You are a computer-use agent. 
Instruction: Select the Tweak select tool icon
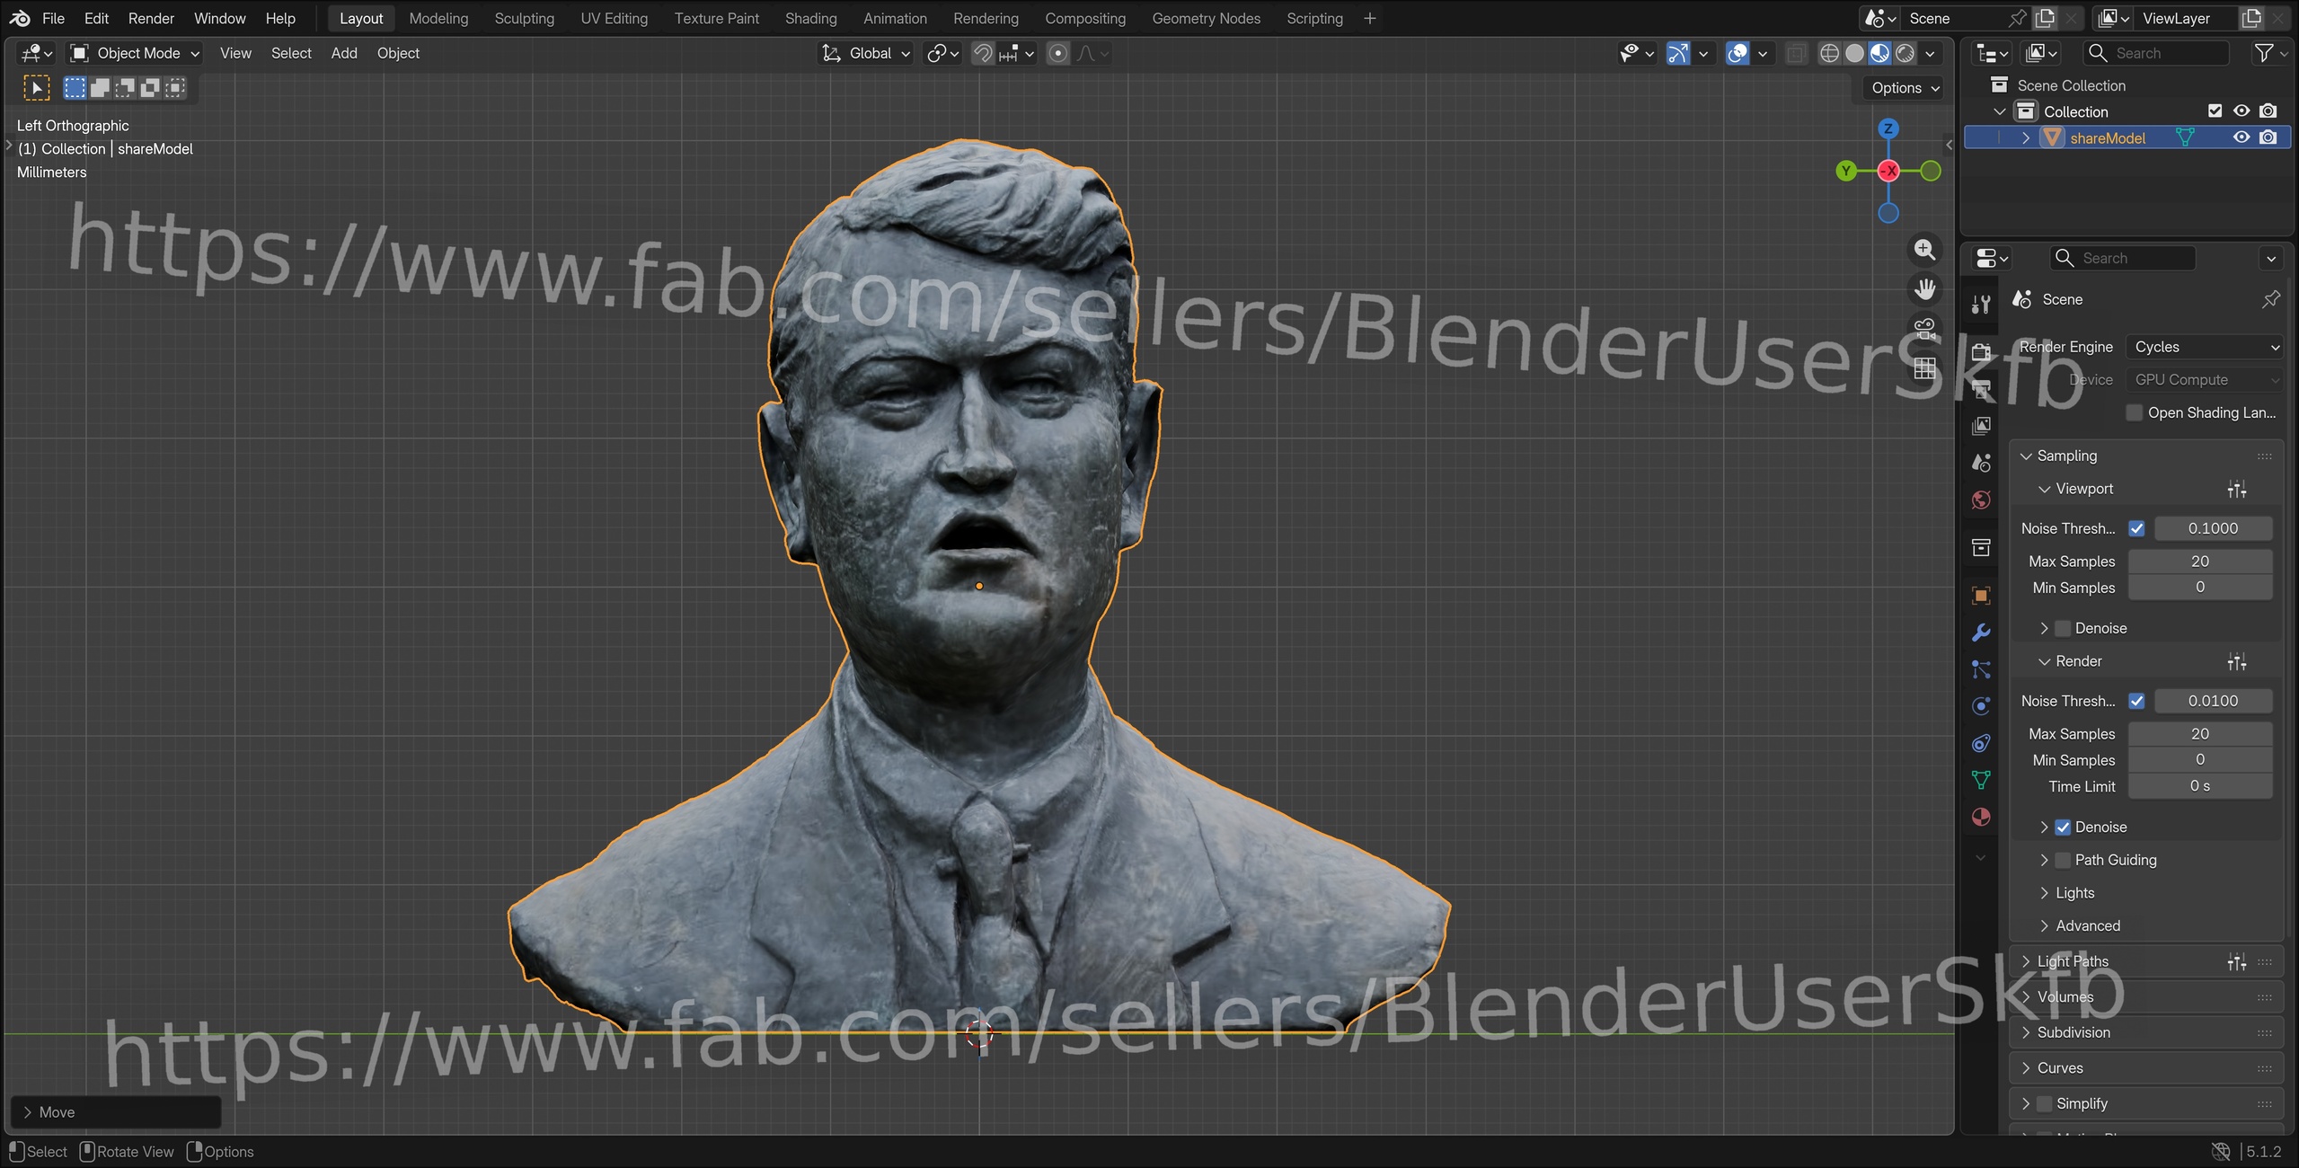[x=36, y=87]
